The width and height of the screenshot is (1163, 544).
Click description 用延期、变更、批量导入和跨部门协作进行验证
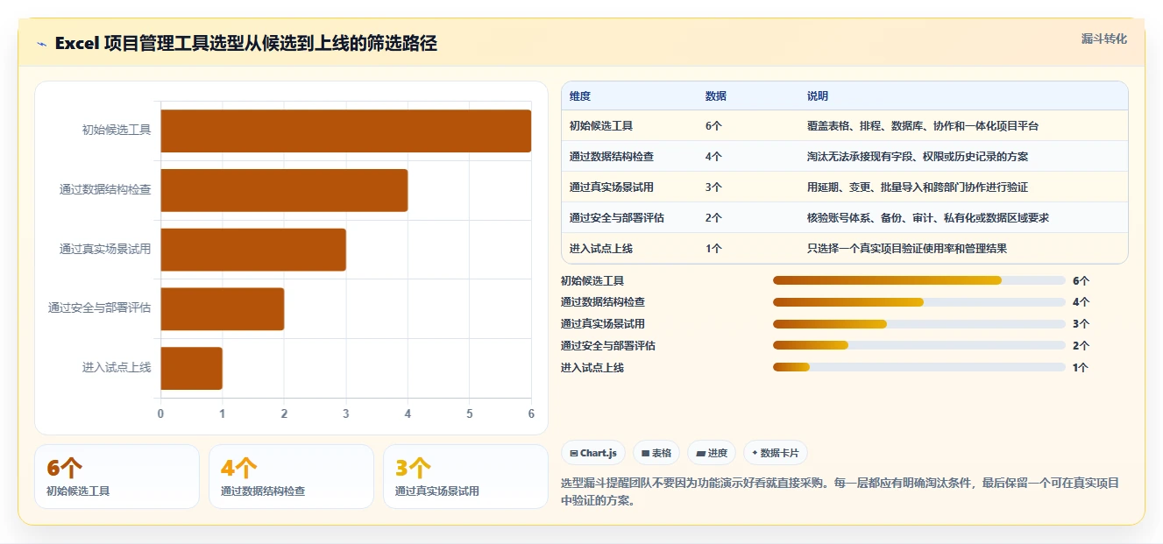click(918, 187)
